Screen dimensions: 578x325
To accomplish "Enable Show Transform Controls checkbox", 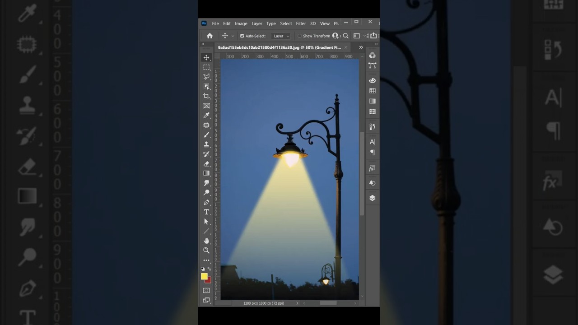I will point(299,36).
